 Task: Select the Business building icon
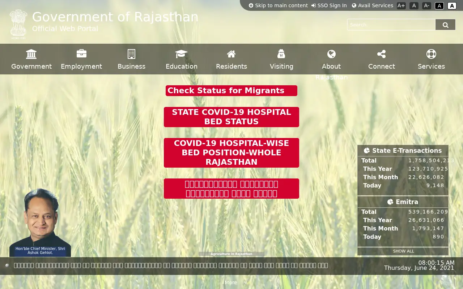(x=131, y=54)
